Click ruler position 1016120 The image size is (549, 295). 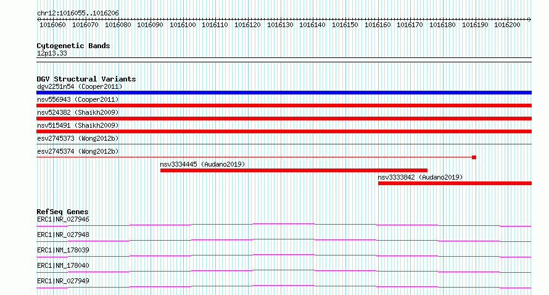coord(247,25)
